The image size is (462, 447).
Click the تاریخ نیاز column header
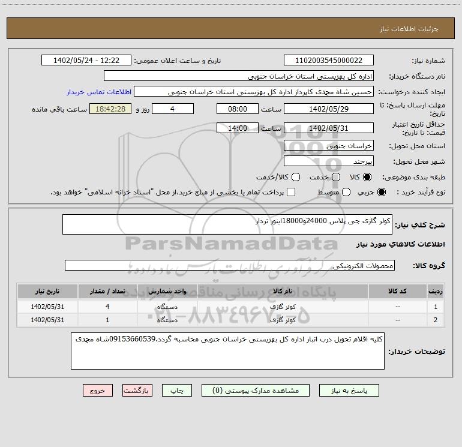coord(47,292)
